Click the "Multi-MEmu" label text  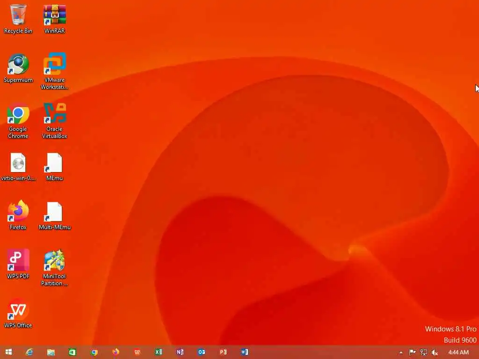[x=55, y=227]
